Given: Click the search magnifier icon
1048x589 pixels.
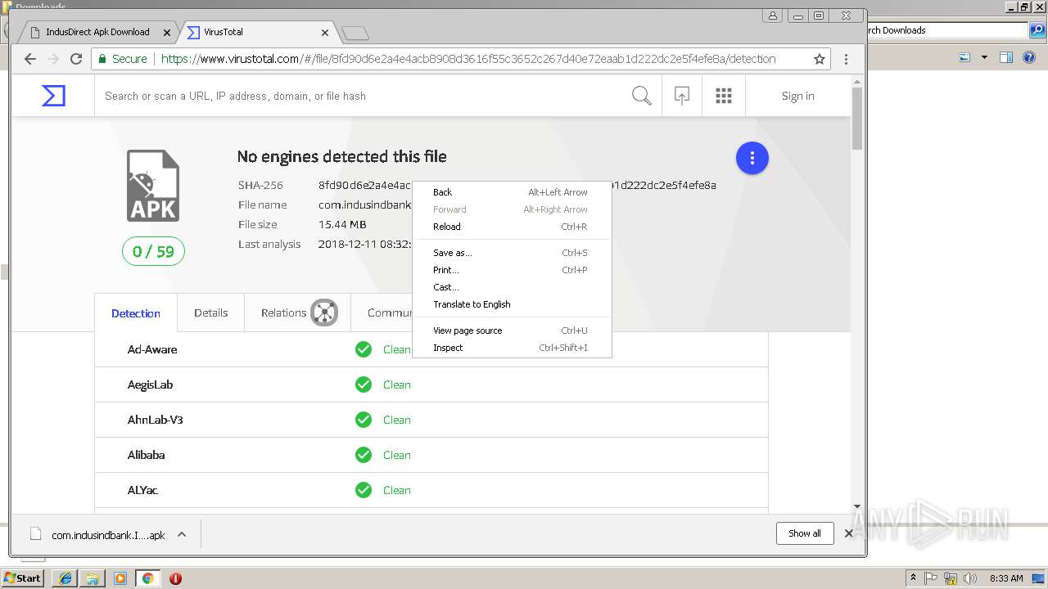Looking at the screenshot, I should coord(642,96).
